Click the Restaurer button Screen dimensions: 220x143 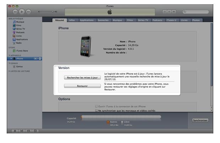point(82,86)
